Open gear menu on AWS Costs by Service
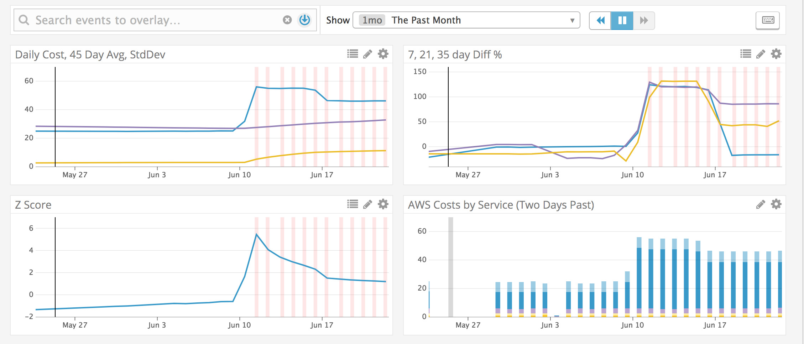The width and height of the screenshot is (804, 344). (776, 204)
